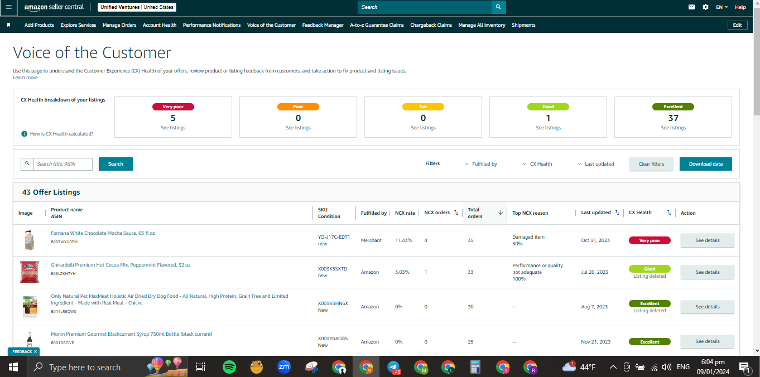The height and width of the screenshot is (377, 760).
Task: Click the Ghirardelli Hot Cocoa product image
Action: (30, 272)
